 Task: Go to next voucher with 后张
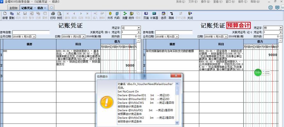coord(81,16)
